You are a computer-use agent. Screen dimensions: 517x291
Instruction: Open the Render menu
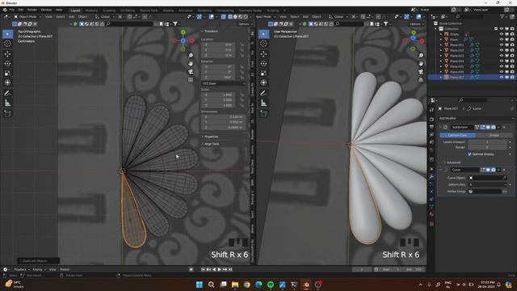pos(32,11)
